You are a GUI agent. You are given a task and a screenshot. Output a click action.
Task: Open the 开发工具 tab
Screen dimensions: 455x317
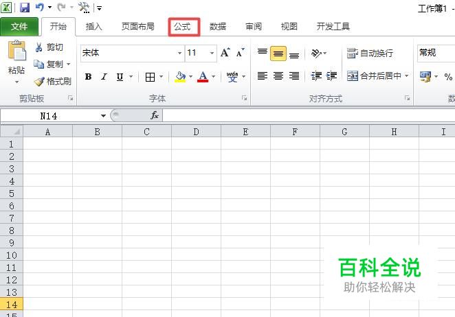tap(333, 27)
